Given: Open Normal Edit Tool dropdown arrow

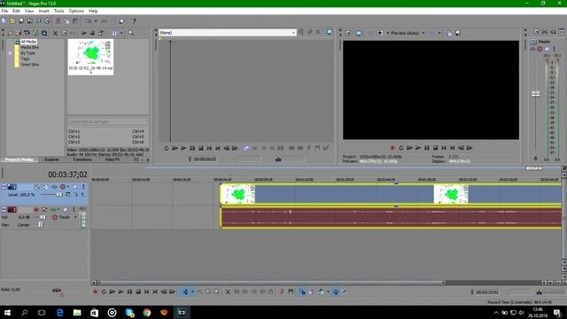Looking at the screenshot, I should click(192, 292).
